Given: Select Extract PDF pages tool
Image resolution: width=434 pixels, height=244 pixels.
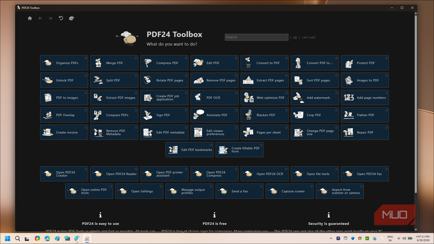Looking at the screenshot, I should 264,80.
